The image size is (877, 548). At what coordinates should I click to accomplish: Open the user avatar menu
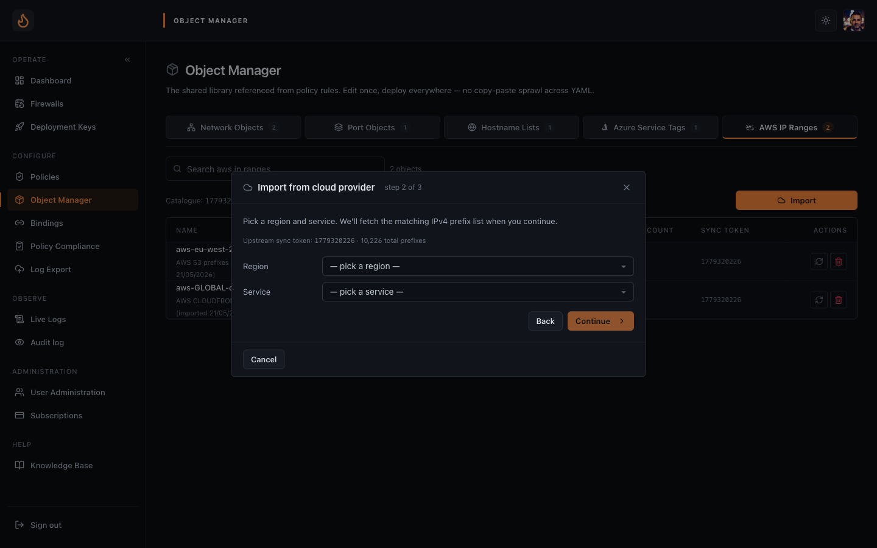click(x=854, y=21)
